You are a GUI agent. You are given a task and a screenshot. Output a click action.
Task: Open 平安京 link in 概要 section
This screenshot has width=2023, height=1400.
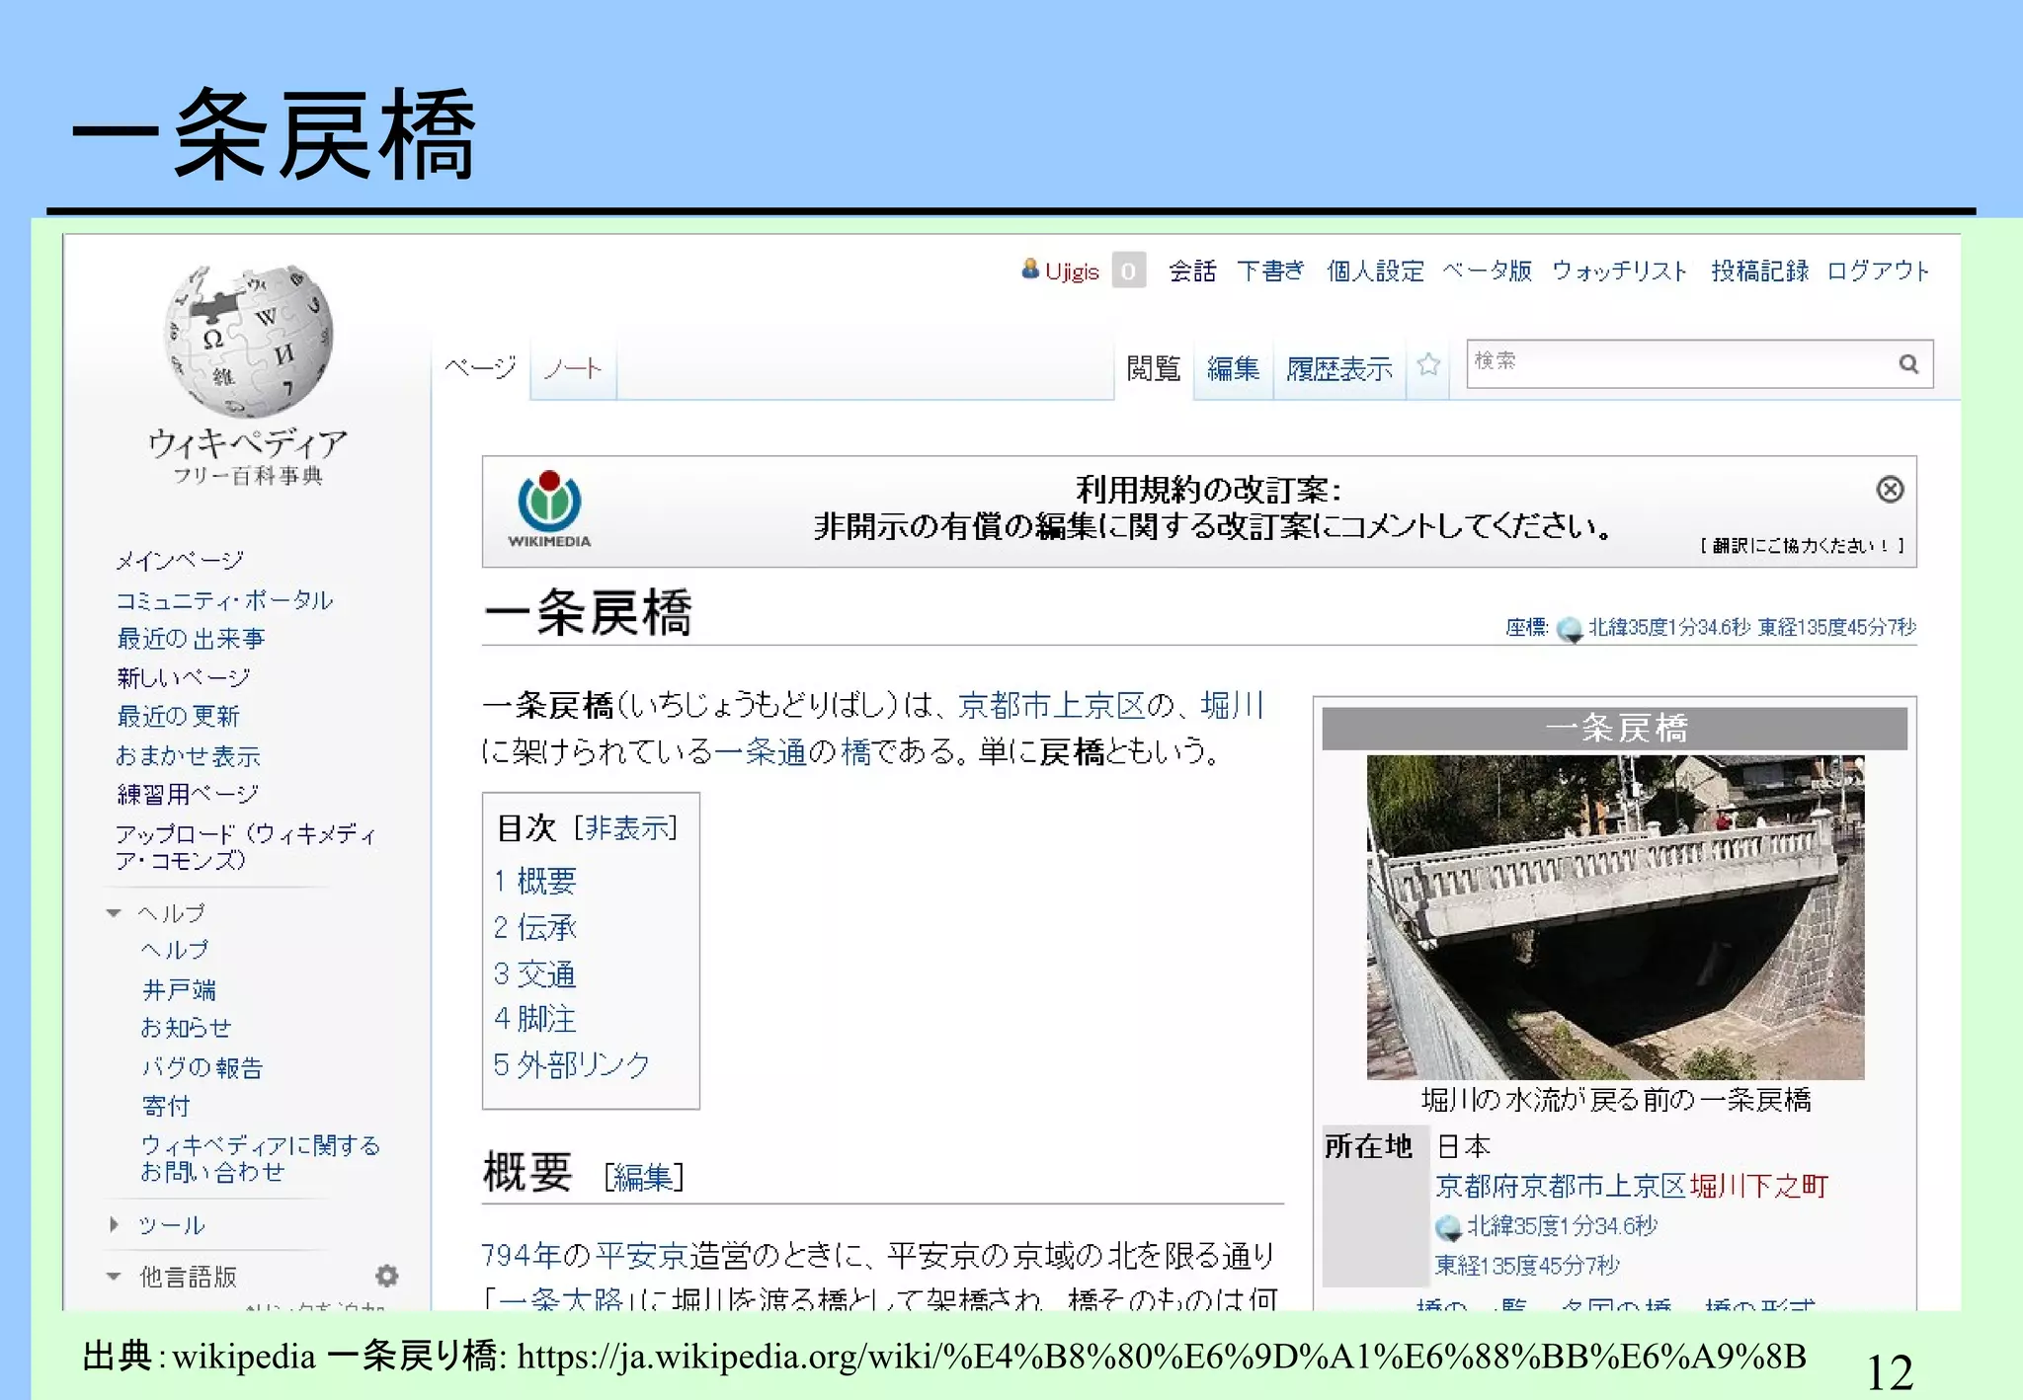[x=642, y=1256]
